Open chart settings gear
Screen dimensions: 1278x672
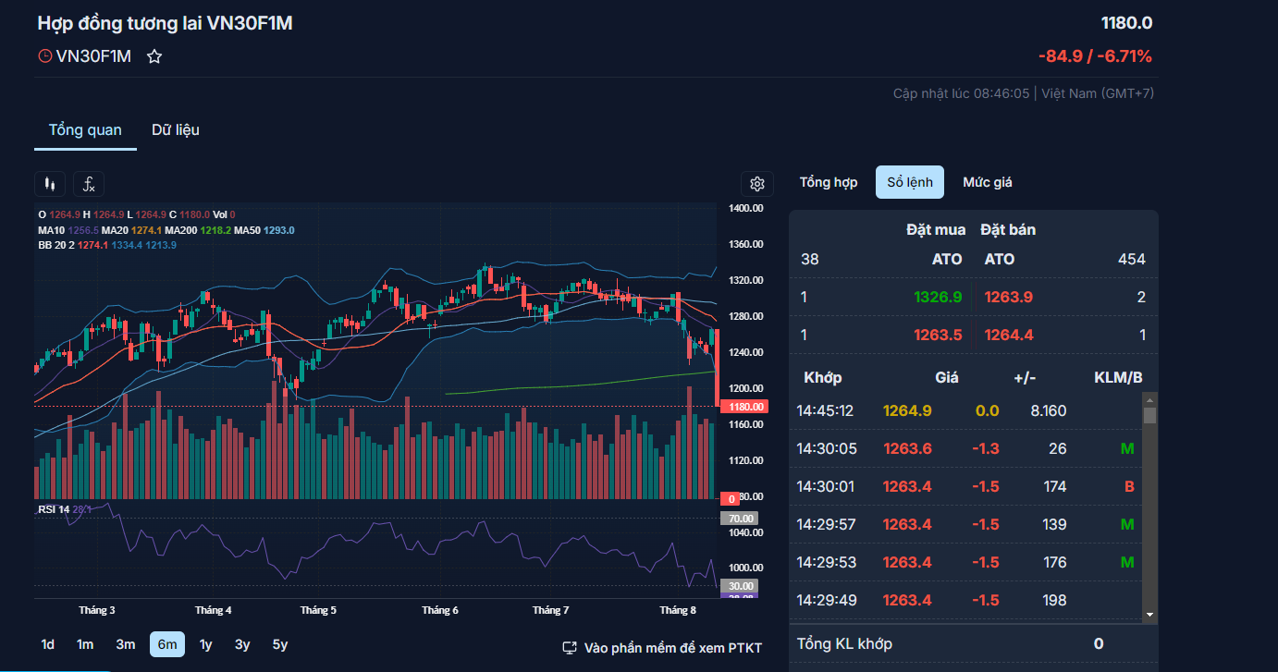[x=756, y=184]
